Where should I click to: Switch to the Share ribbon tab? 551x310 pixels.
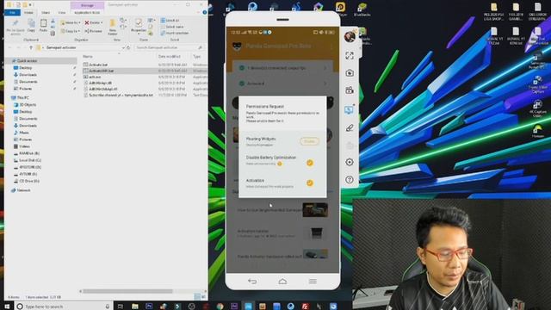[46, 13]
